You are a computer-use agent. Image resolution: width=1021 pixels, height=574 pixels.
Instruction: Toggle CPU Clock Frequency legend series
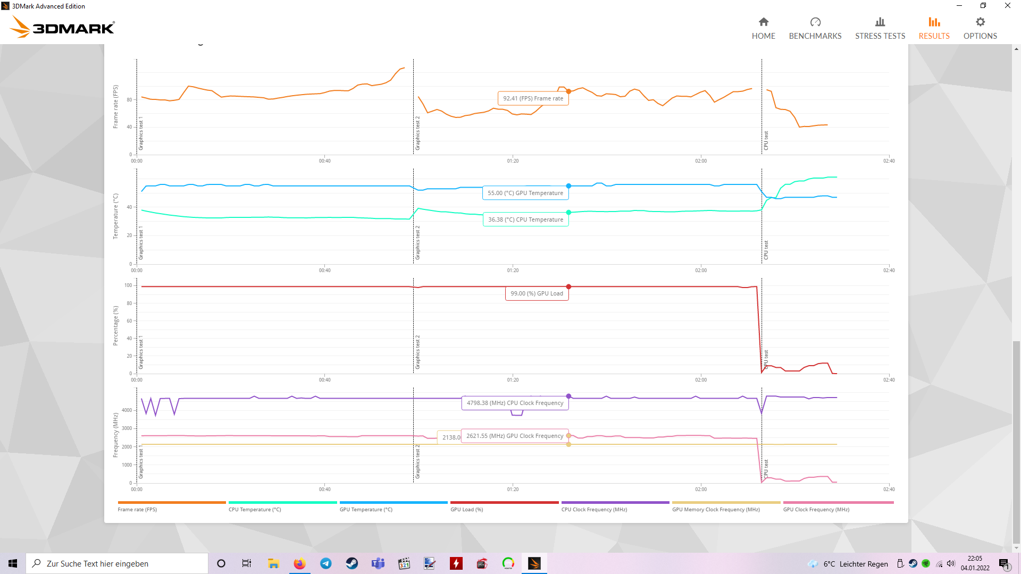(x=594, y=509)
